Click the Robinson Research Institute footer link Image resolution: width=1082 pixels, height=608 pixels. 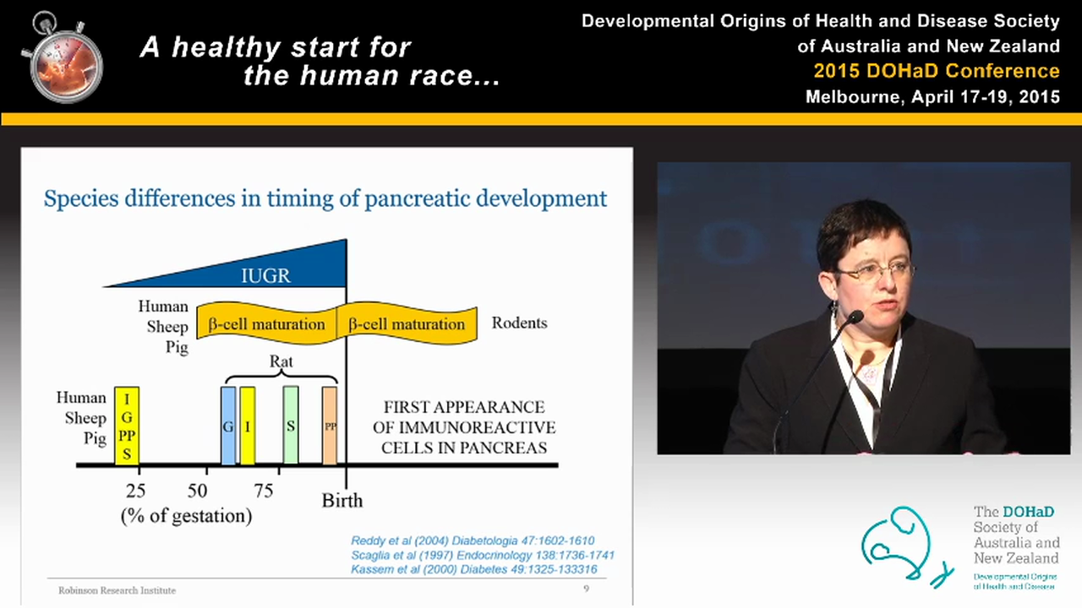click(x=117, y=590)
